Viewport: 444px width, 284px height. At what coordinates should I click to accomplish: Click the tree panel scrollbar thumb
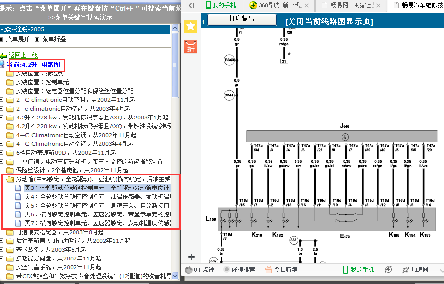(175, 65)
